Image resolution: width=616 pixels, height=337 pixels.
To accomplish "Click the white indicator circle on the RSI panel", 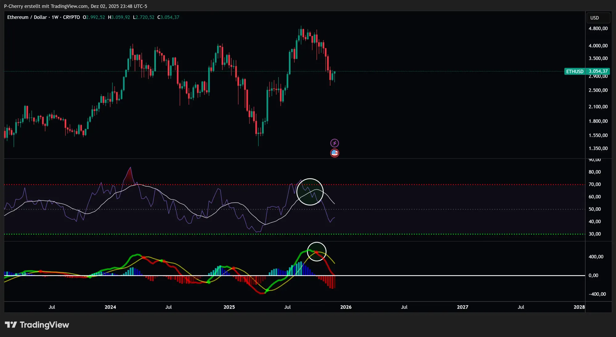I will [x=310, y=192].
